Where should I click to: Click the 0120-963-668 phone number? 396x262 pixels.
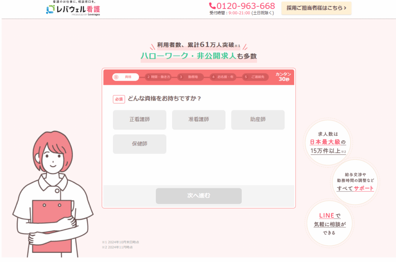click(x=246, y=6)
